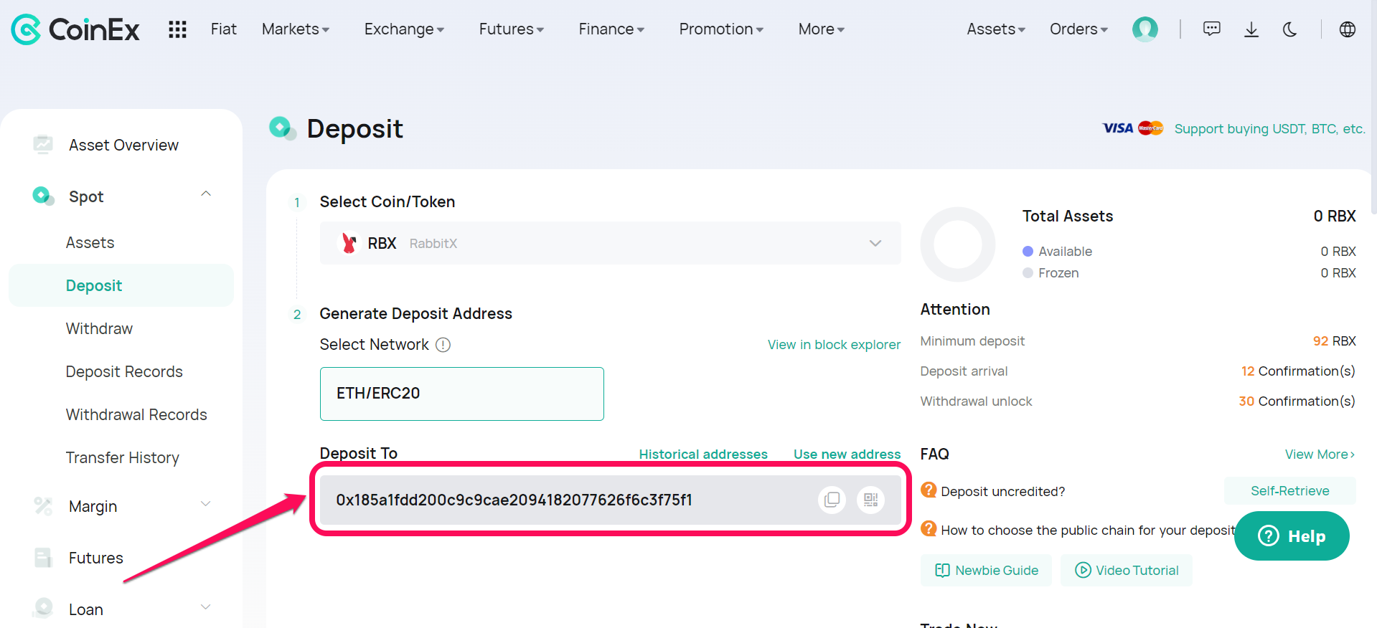
Task: Open the messages chat icon
Action: click(x=1211, y=29)
